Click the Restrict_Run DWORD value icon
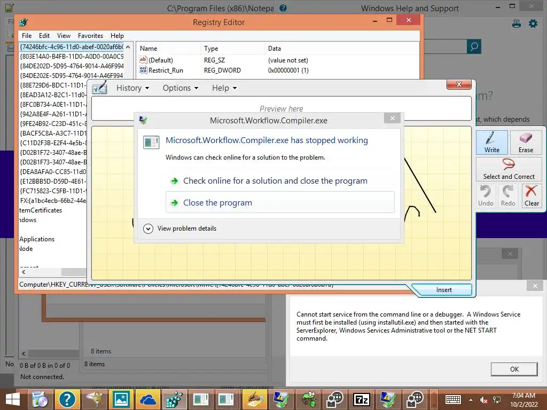 point(143,70)
